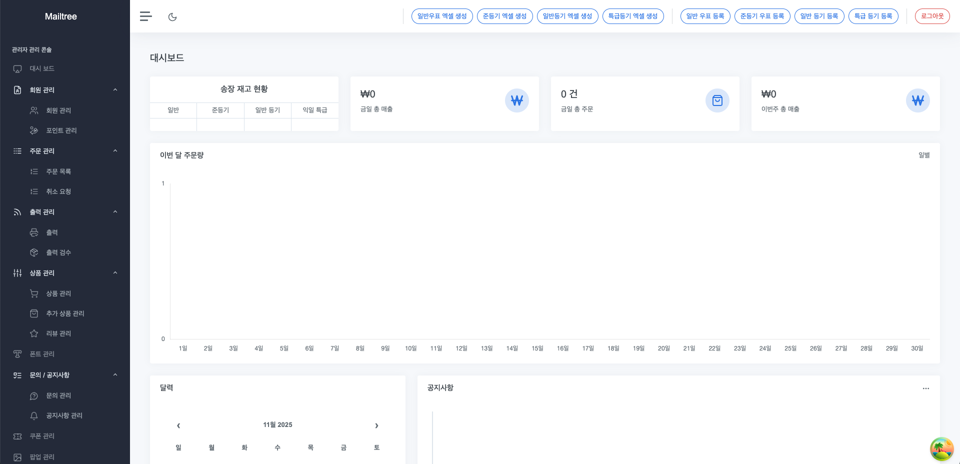The width and height of the screenshot is (960, 464).
Task: Open 공지사항 관리 bell menu item
Action: point(64,415)
